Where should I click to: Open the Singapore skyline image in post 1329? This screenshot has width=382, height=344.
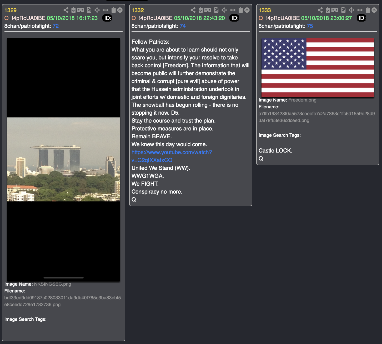tap(63, 159)
